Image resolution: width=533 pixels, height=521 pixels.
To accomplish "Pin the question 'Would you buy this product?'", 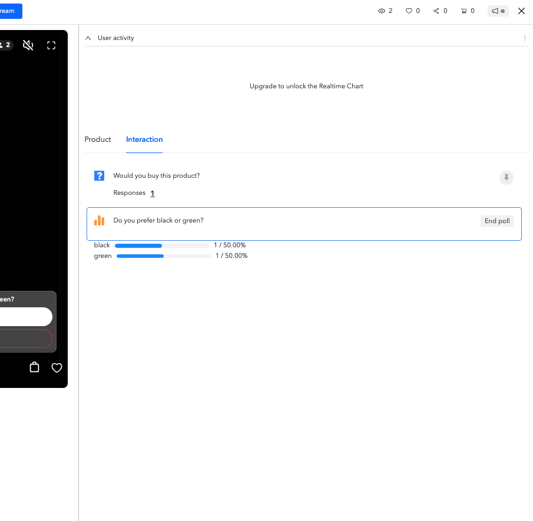I will (506, 178).
